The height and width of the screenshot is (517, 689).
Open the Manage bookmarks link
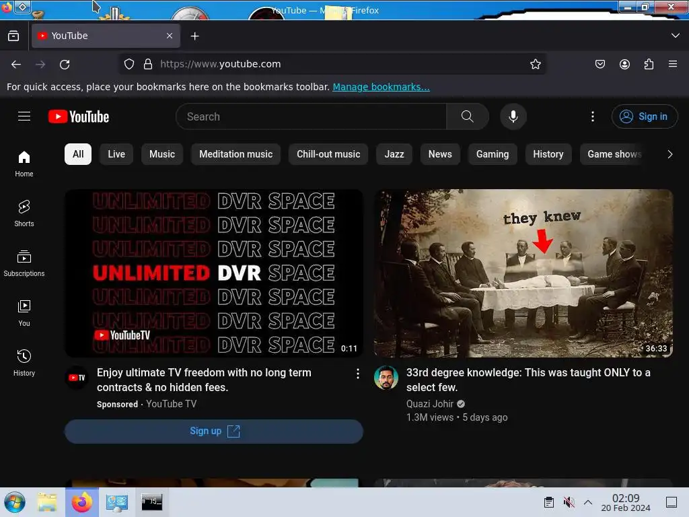pyautogui.click(x=381, y=87)
